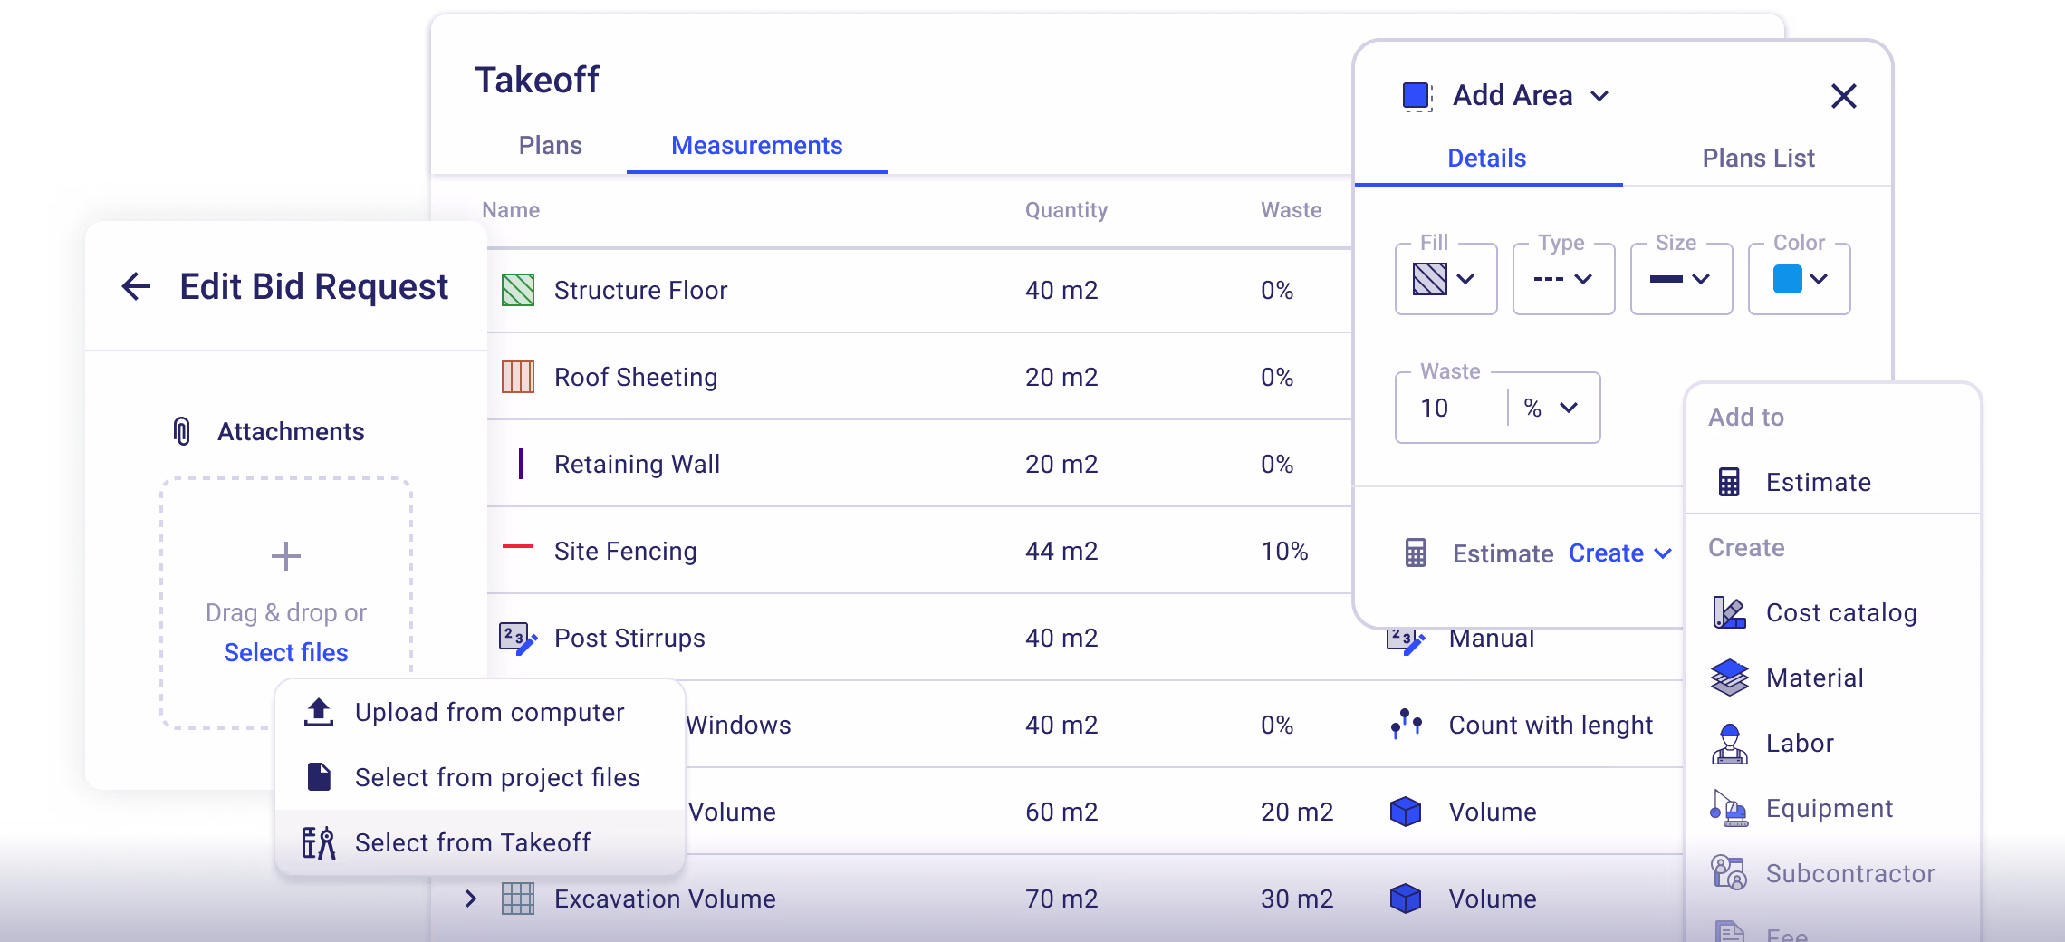2065x942 pixels.
Task: Open the Fill pattern dropdown
Action: coord(1446,278)
